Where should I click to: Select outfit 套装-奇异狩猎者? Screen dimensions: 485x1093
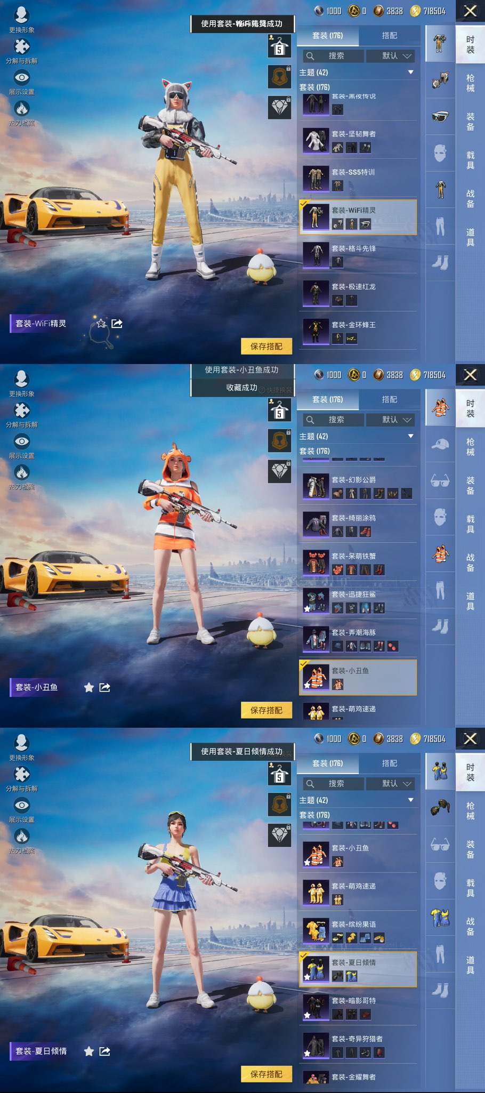pyautogui.click(x=358, y=1046)
